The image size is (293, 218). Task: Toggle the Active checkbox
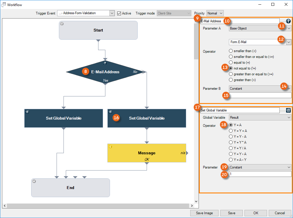119,13
